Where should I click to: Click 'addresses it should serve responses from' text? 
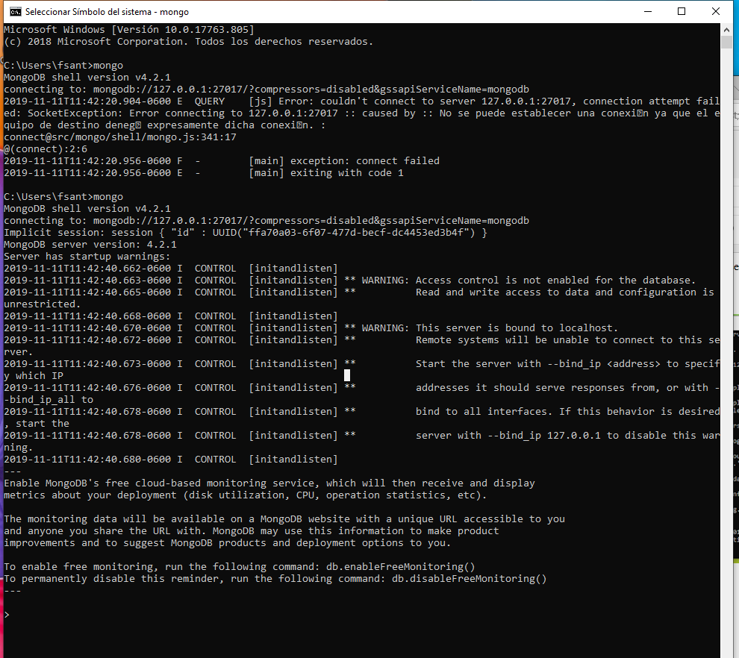coord(535,388)
